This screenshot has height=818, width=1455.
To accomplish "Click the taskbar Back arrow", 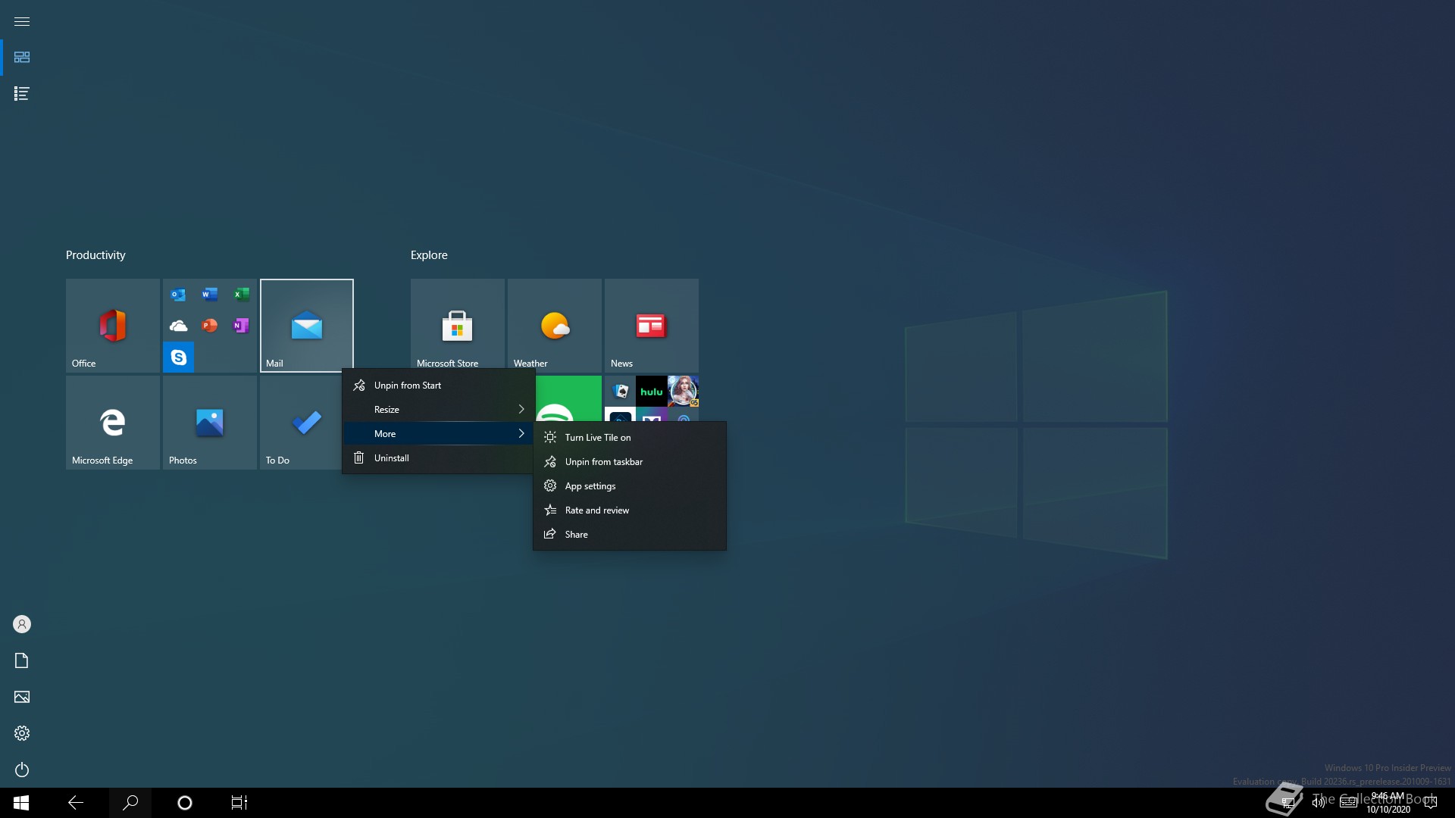I will (x=76, y=803).
